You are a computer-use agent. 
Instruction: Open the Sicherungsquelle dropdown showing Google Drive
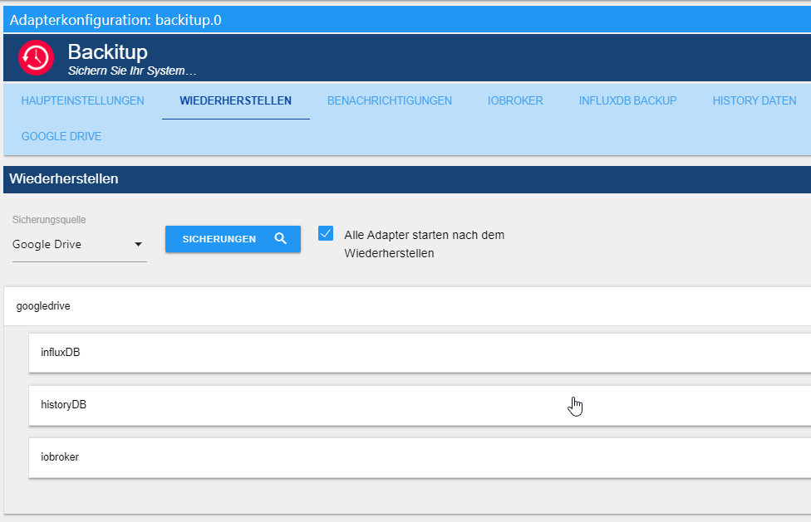(x=79, y=244)
